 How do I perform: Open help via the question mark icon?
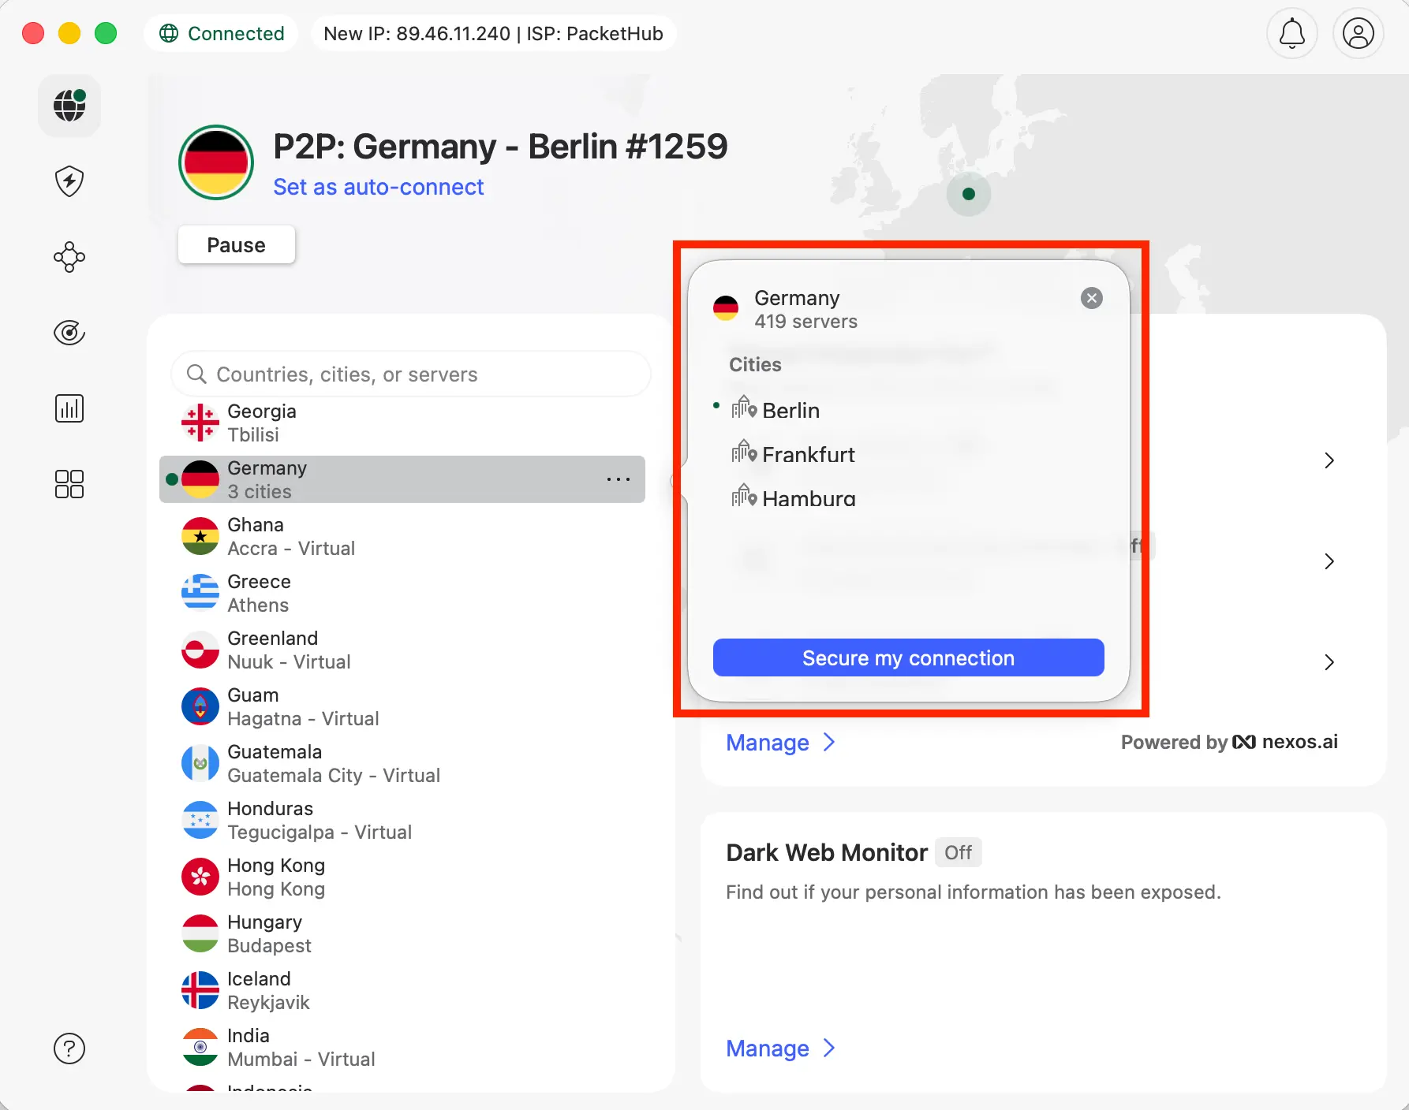point(69,1049)
